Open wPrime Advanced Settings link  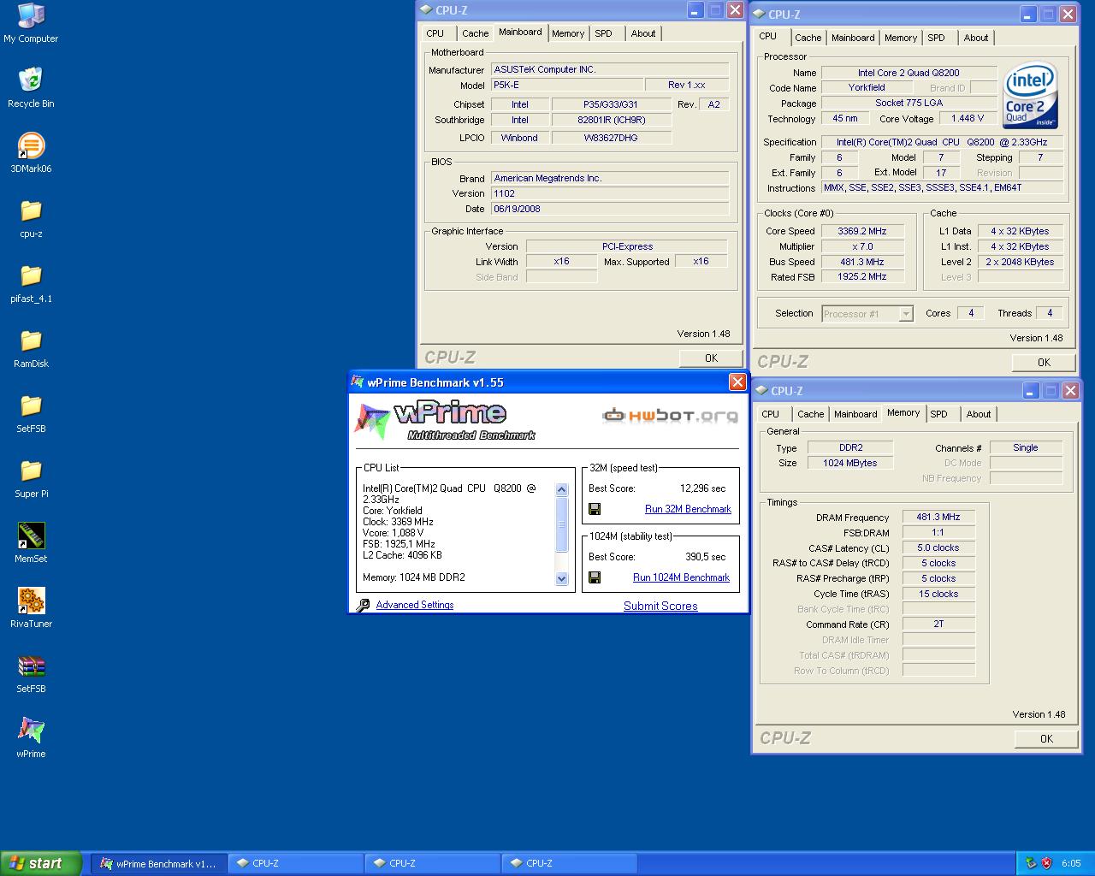[x=415, y=605]
